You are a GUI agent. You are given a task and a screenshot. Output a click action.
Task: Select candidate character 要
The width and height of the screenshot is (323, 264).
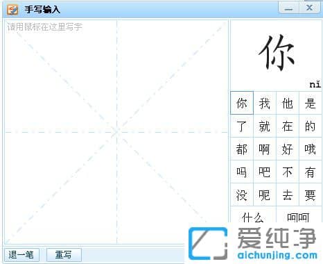pos(311,195)
